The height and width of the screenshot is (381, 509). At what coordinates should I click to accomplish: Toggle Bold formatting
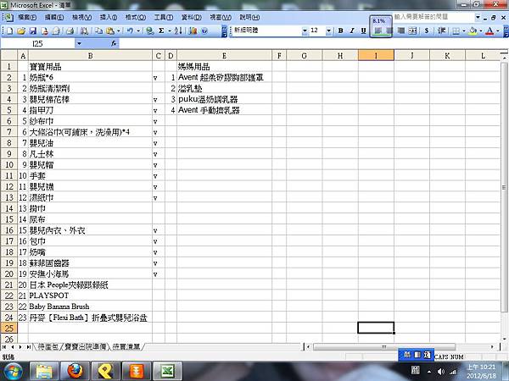(340, 30)
